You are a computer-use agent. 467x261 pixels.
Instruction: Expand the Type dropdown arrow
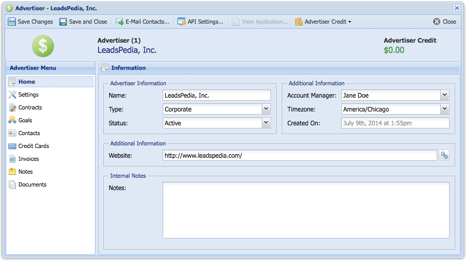pyautogui.click(x=266, y=109)
